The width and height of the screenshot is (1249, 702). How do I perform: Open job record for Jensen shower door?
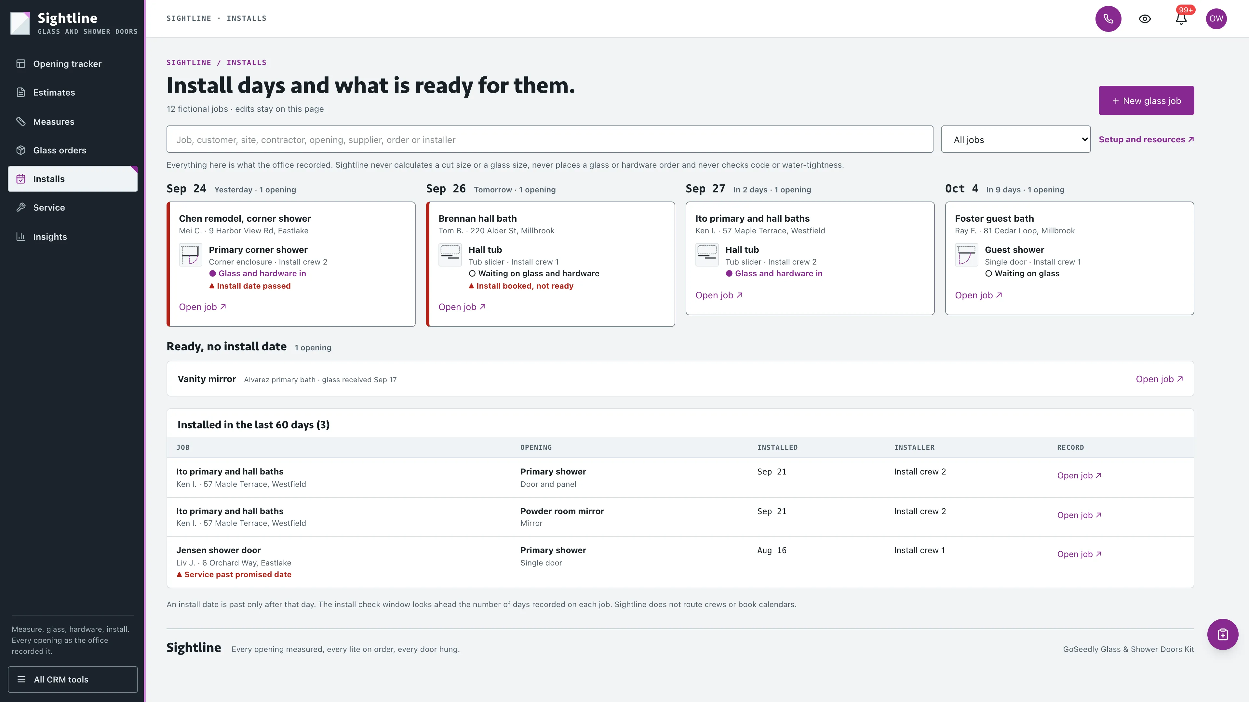[1079, 554]
